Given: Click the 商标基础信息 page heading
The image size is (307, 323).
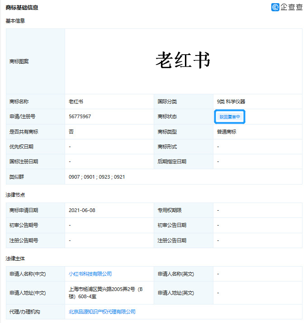Looking at the screenshot, I should pyautogui.click(x=22, y=8).
